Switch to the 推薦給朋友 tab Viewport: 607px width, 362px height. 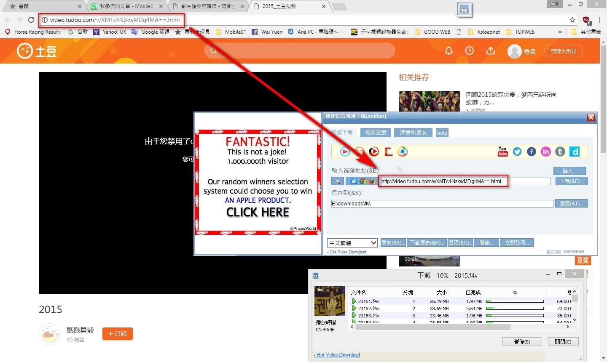click(x=413, y=133)
